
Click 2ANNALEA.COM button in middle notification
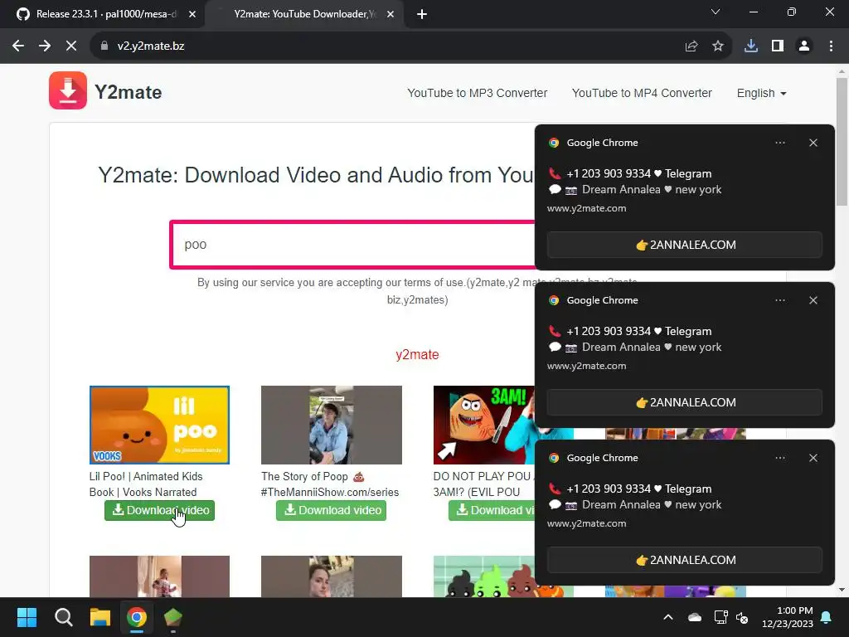[x=684, y=402]
